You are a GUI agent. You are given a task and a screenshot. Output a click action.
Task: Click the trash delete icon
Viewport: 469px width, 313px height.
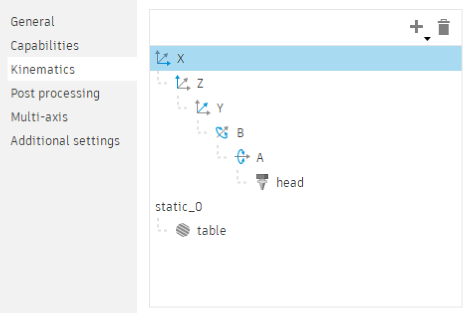443,27
